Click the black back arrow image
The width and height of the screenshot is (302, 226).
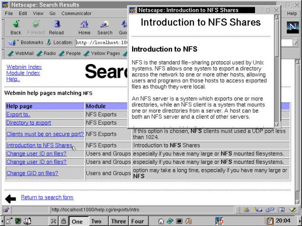(x=10, y=199)
